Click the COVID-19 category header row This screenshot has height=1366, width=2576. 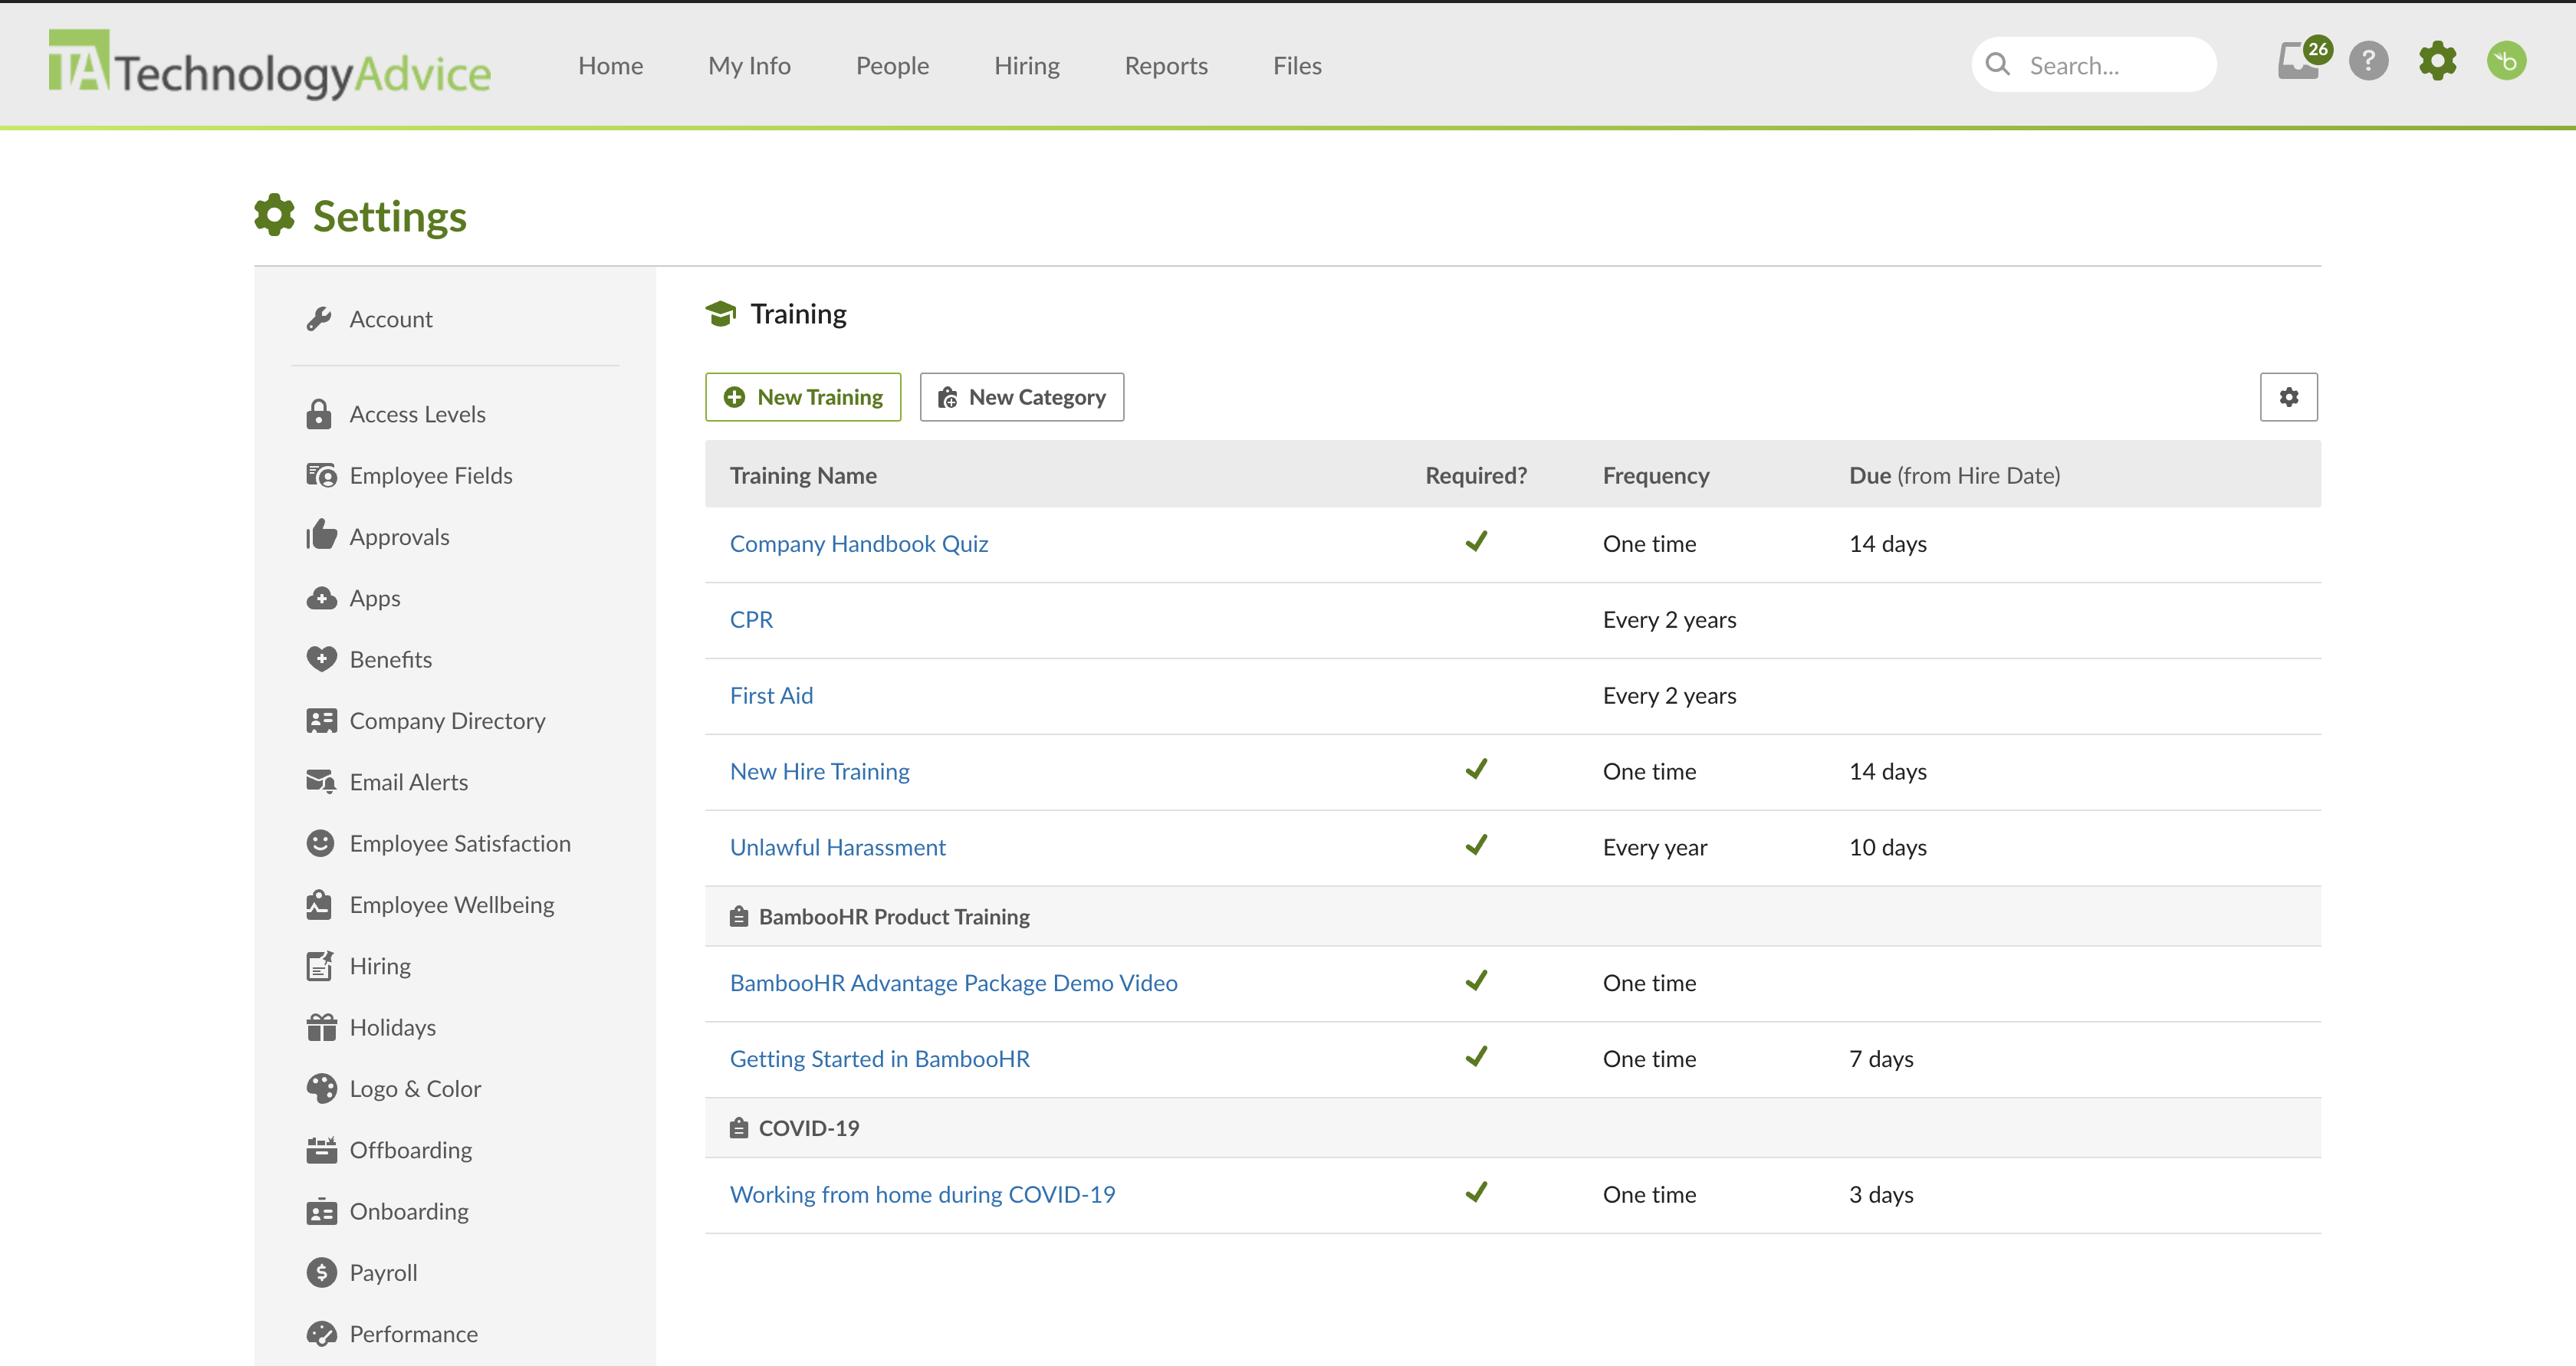1512,1128
